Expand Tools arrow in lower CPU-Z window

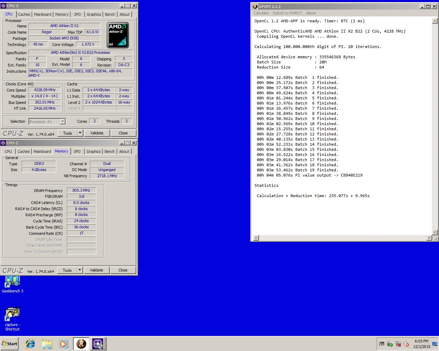[80, 270]
